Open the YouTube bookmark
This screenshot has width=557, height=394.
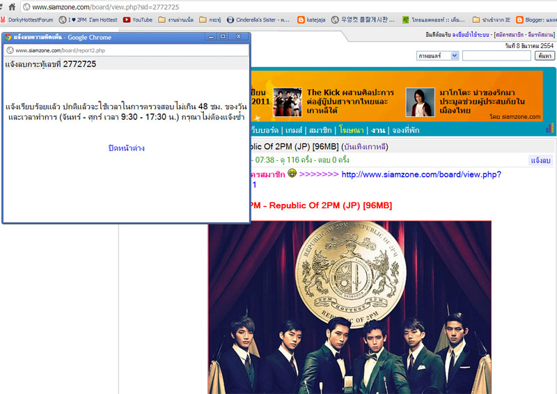[x=138, y=20]
